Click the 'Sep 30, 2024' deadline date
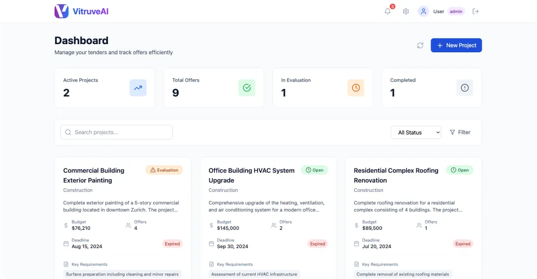537x279 pixels. 233,247
